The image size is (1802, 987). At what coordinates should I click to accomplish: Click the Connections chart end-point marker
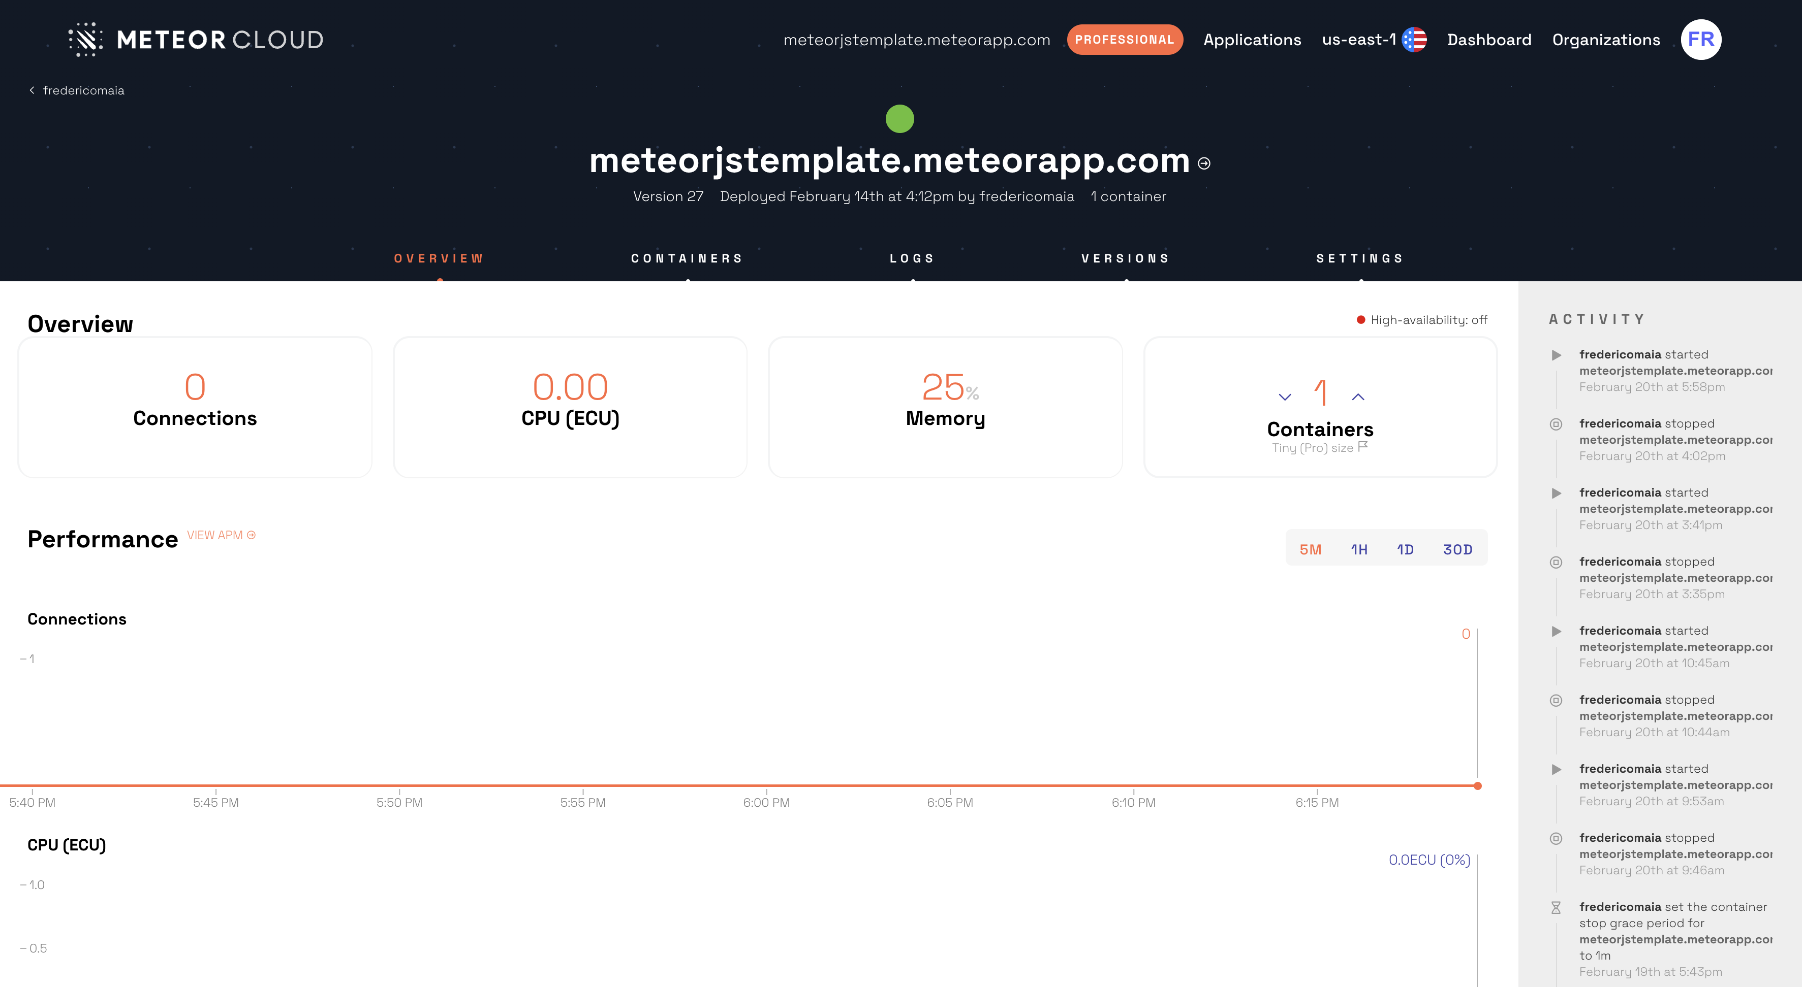[x=1477, y=786]
